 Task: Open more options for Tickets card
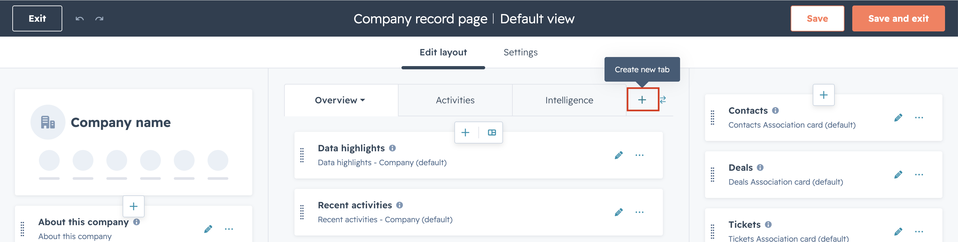[919, 232]
